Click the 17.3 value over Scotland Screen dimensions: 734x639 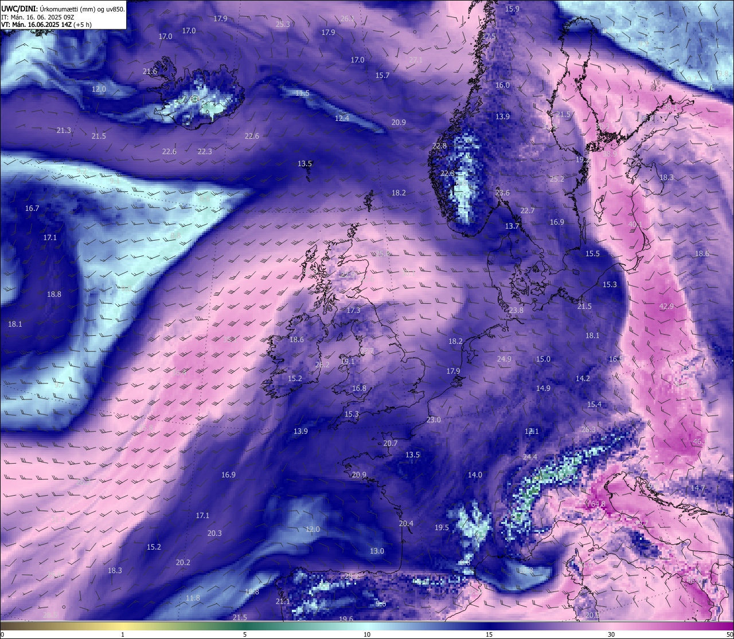click(x=353, y=311)
